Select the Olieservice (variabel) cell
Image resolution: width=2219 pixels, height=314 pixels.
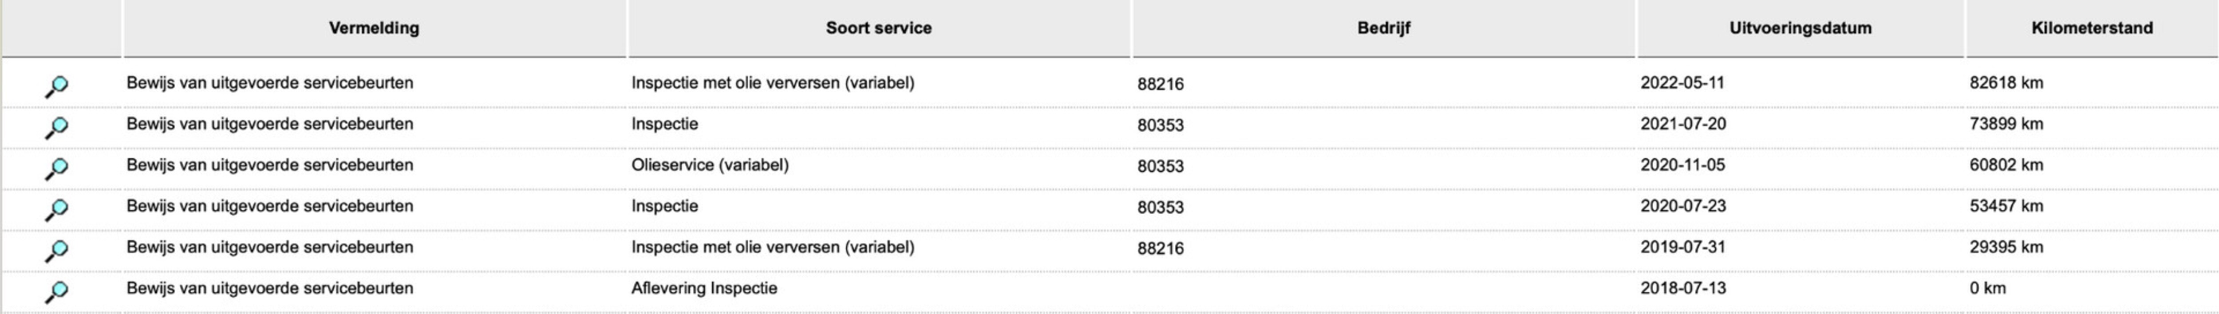tap(710, 164)
